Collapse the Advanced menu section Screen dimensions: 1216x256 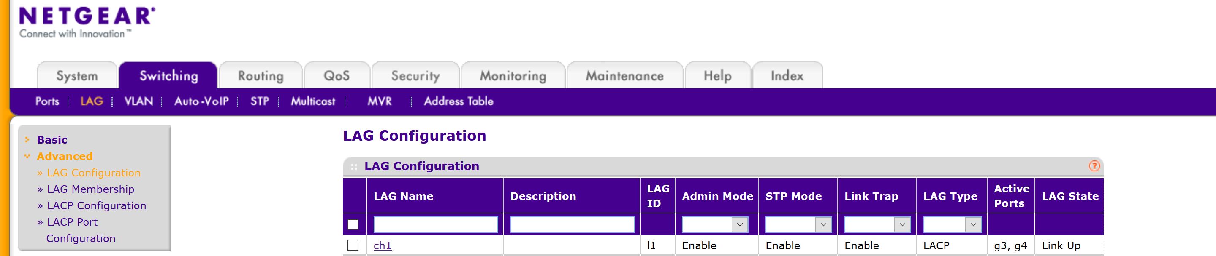click(64, 156)
